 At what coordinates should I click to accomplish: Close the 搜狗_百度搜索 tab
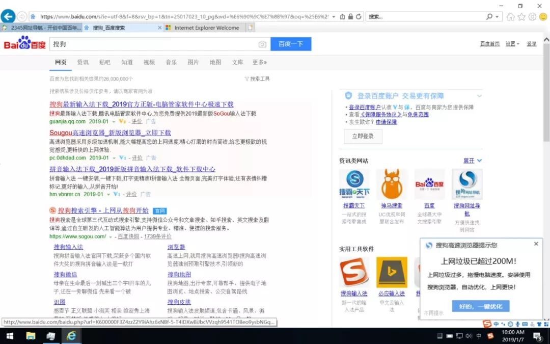(x=159, y=28)
